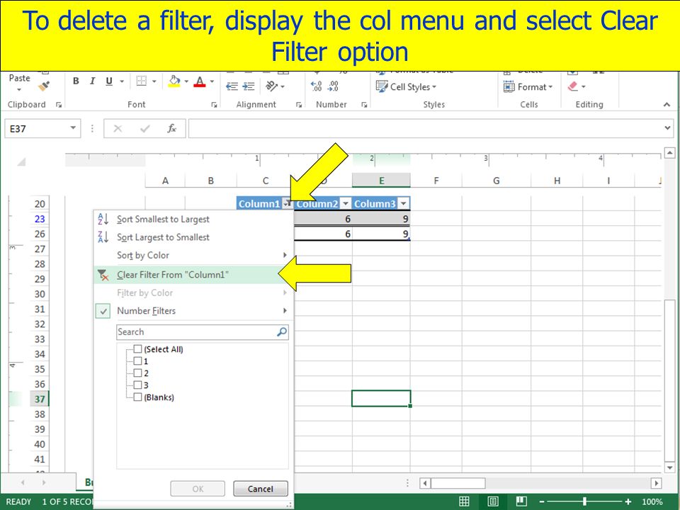Screen dimensions: 680x510
Task: Apply the red Font Color
Action: (x=200, y=81)
